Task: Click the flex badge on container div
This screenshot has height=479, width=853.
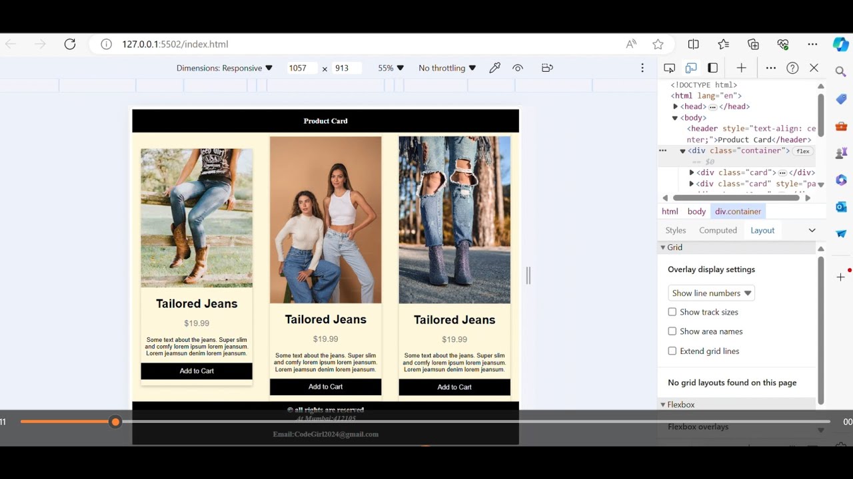Action: click(x=803, y=151)
